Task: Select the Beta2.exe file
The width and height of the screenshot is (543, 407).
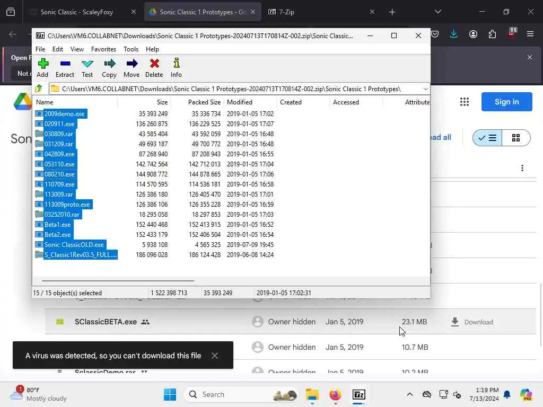Action: (57, 234)
